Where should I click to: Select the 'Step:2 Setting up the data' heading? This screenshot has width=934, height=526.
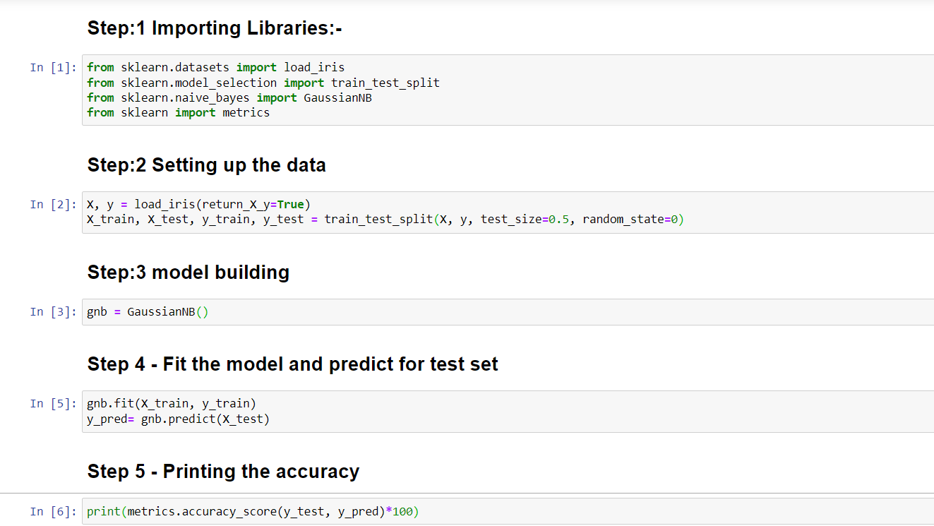[x=206, y=165]
